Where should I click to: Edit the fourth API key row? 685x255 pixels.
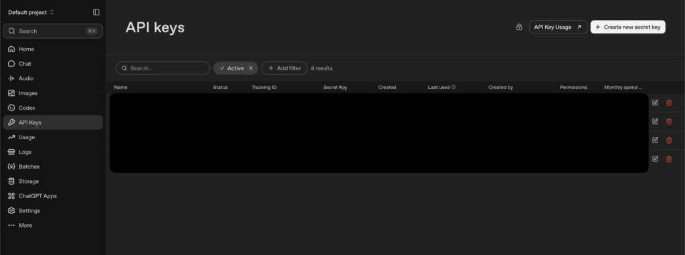pyautogui.click(x=655, y=159)
